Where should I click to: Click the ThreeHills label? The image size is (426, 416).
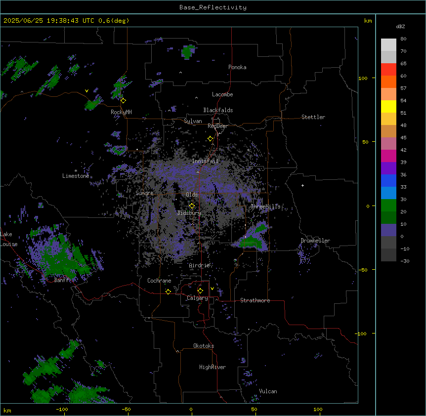(266, 207)
